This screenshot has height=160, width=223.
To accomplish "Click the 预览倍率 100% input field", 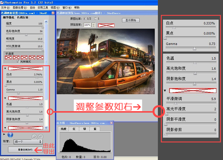I will pyautogui.click(x=87, y=25).
